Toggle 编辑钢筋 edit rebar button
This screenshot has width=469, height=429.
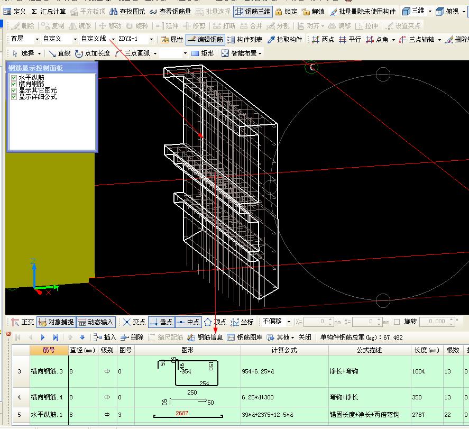coord(205,40)
